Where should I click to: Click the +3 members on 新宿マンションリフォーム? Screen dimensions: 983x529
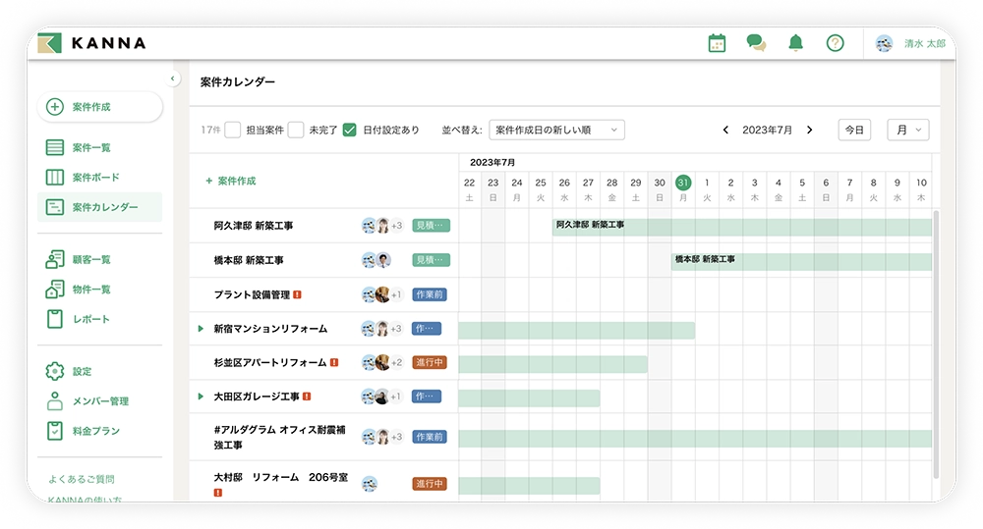point(397,329)
